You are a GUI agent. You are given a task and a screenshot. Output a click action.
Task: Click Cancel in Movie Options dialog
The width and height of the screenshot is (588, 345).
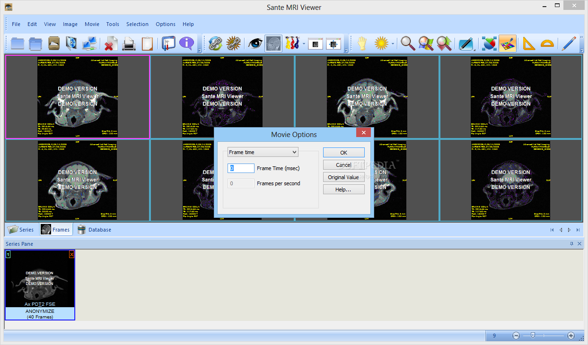tap(344, 165)
